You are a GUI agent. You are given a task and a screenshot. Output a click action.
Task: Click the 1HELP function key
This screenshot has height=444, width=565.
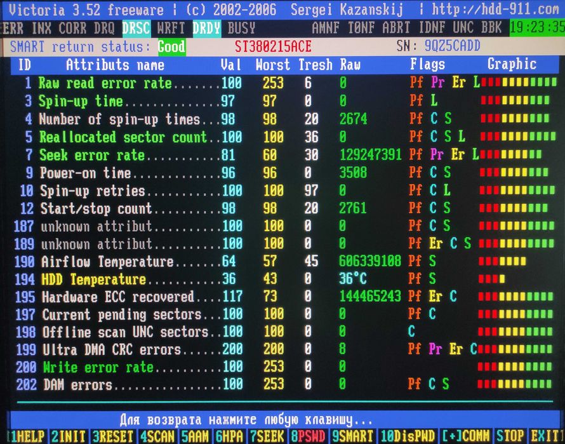click(26, 436)
